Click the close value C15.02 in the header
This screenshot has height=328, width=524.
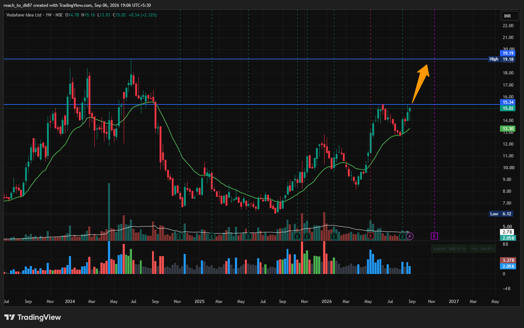coord(120,15)
